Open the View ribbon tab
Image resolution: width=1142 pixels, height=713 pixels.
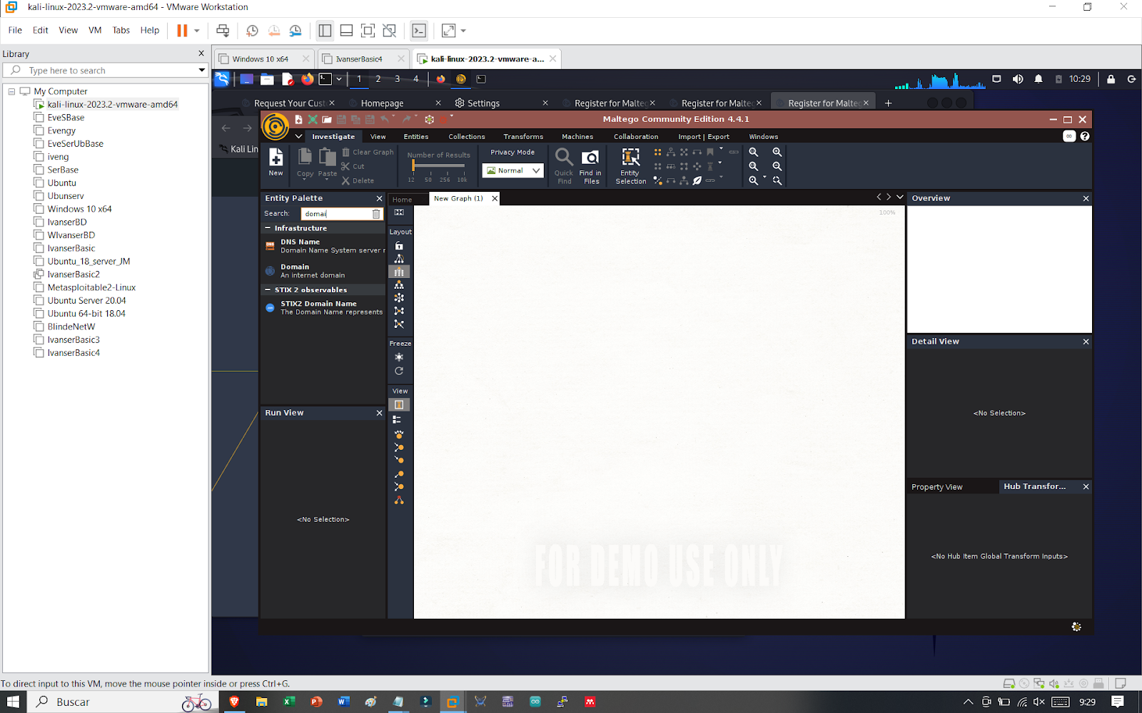tap(378, 137)
